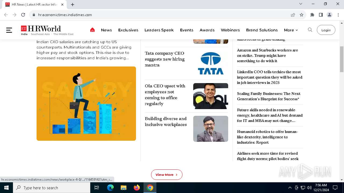Launch Firefox from taskbar
The width and height of the screenshot is (344, 193).
tap(137, 188)
